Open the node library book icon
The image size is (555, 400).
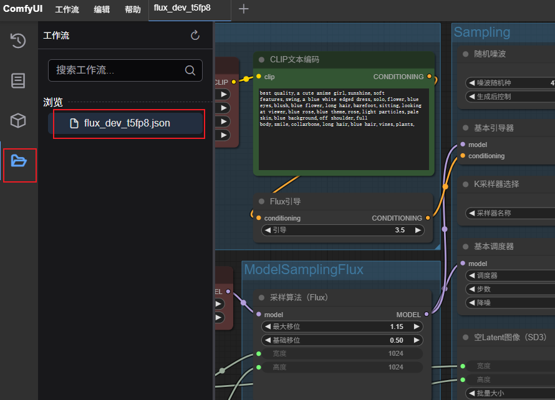[x=18, y=80]
